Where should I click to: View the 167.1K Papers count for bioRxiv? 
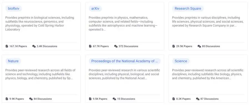[x=18, y=46]
